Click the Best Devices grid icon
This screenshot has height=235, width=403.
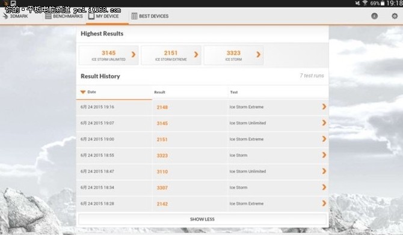point(134,16)
